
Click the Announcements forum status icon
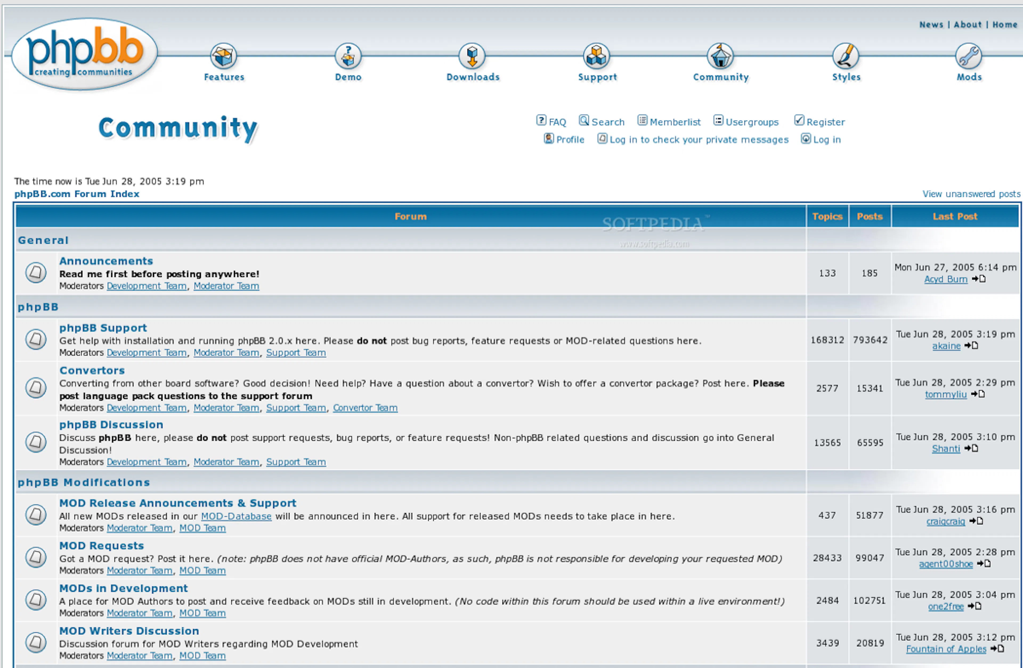pyautogui.click(x=36, y=273)
